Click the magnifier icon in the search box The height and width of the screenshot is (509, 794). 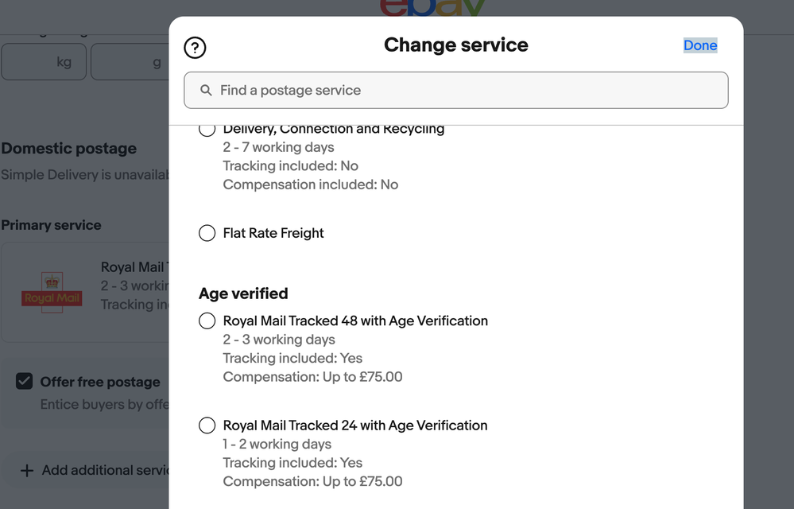tap(206, 91)
